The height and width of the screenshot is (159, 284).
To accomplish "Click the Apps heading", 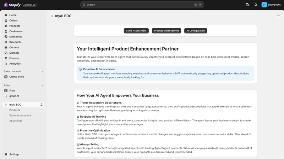I will [x=7, y=85].
